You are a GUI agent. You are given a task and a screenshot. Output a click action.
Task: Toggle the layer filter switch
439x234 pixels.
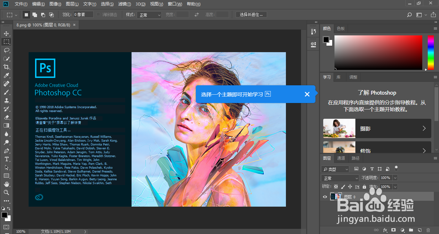[396, 168]
